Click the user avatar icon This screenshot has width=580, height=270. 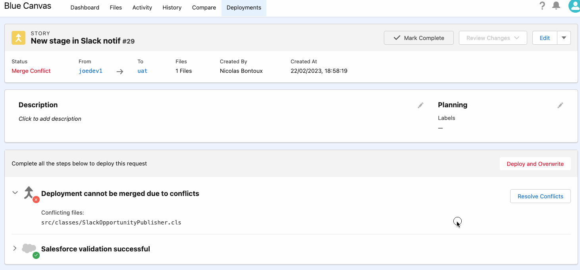574,6
